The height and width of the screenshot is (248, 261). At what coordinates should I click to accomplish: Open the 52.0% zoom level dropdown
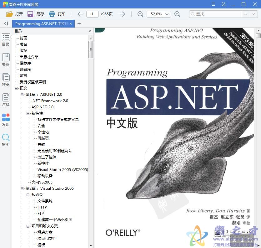[158, 14]
